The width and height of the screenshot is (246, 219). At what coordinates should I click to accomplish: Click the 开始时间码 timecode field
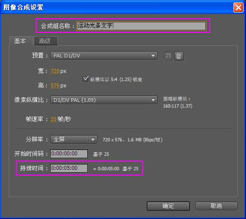point(69,154)
